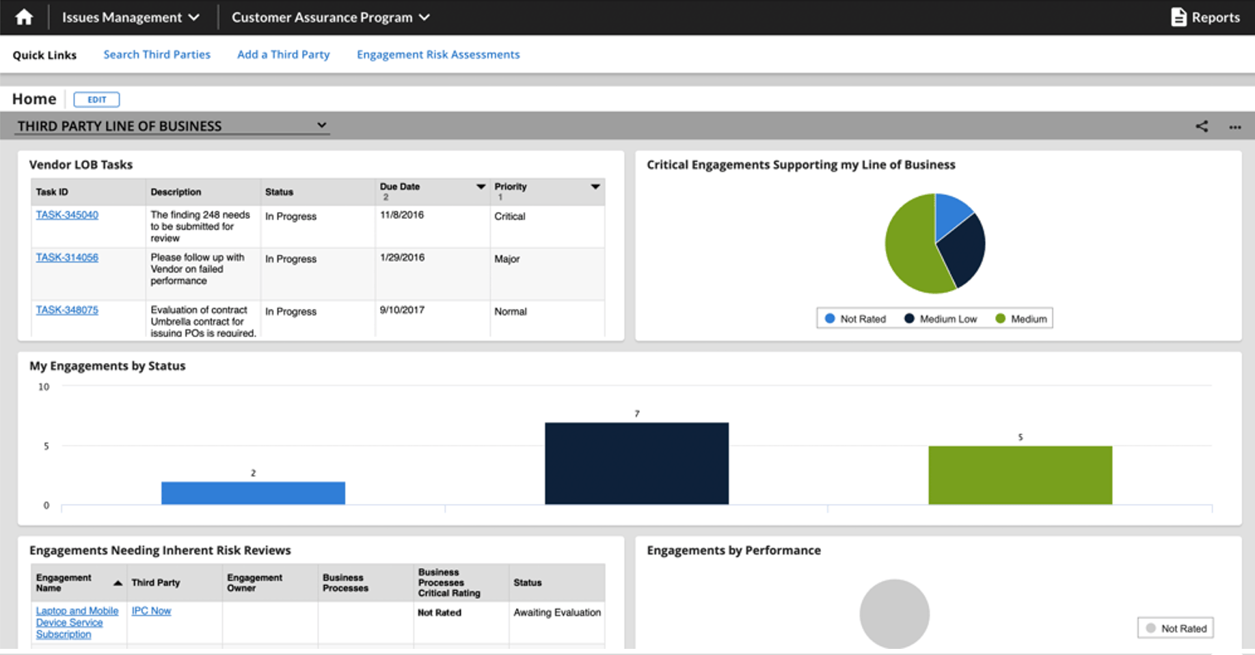The width and height of the screenshot is (1255, 655).
Task: Open the IPC Now third party link
Action: click(x=150, y=611)
